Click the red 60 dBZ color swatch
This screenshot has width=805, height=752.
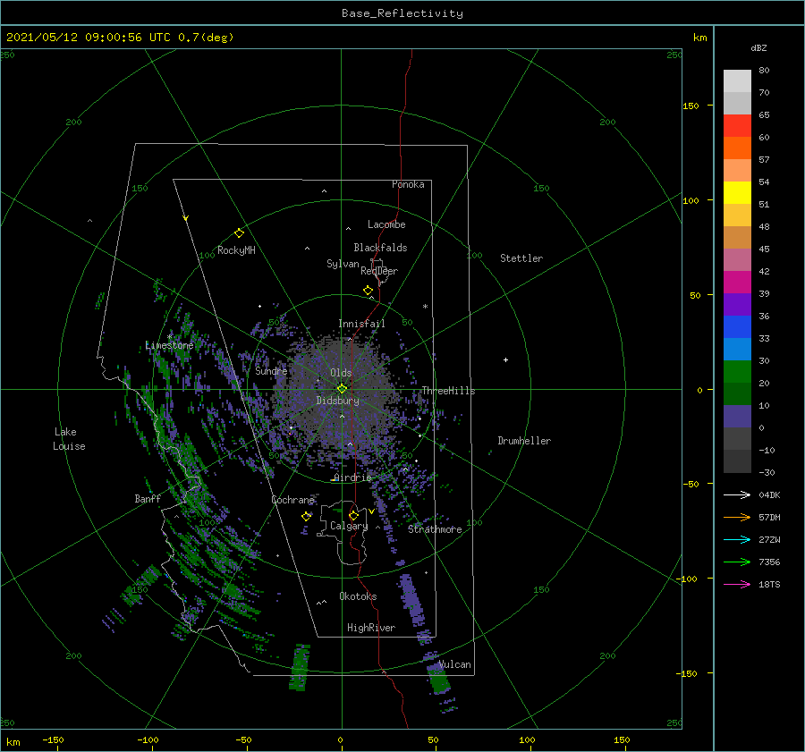pos(737,126)
